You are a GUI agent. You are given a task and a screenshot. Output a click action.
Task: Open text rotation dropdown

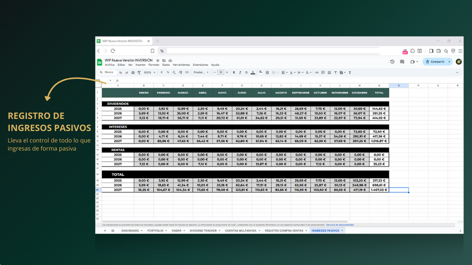[308, 72]
